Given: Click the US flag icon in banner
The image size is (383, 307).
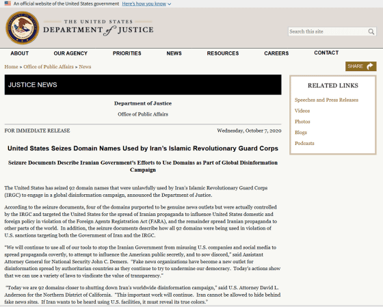Looking at the screenshot, I should pyautogui.click(x=8, y=3).
